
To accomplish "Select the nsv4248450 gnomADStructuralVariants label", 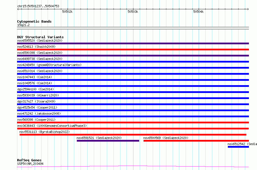I will pyautogui.click(x=49, y=65).
